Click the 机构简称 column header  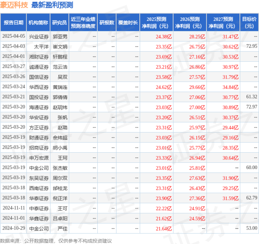pyautogui.click(x=38, y=22)
